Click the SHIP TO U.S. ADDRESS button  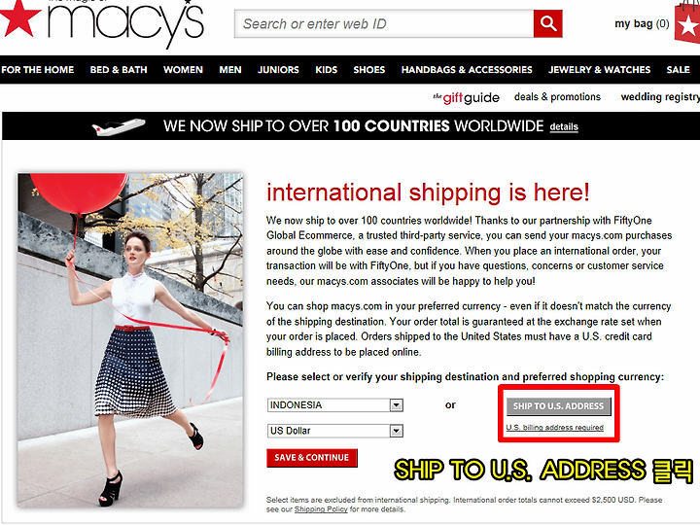click(x=558, y=406)
